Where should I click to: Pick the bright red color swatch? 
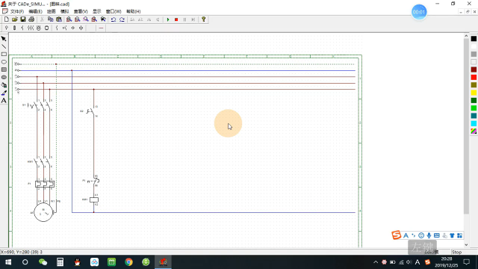(474, 77)
